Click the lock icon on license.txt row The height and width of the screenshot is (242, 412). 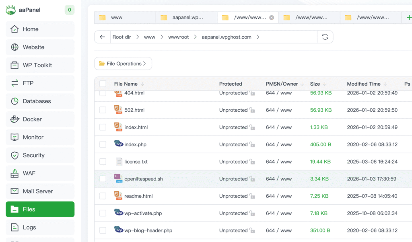252,162
